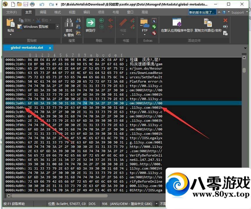The height and width of the screenshot is (209, 251).
Task: Click the green circular forward arrow
Action: coord(102,27)
